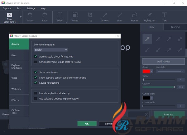
Task: Open the Help menu
Action: (x=43, y=8)
